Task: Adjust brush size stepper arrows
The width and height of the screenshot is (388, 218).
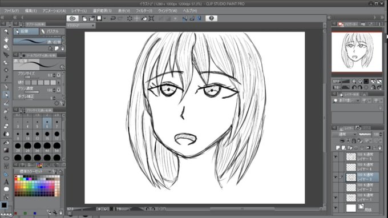Action: coord(54,75)
